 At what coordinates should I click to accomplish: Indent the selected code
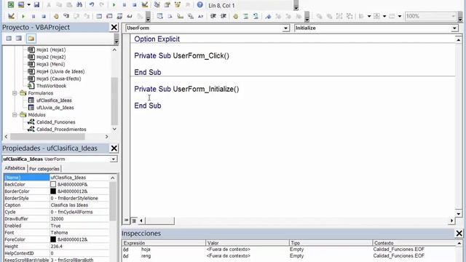click(213, 16)
